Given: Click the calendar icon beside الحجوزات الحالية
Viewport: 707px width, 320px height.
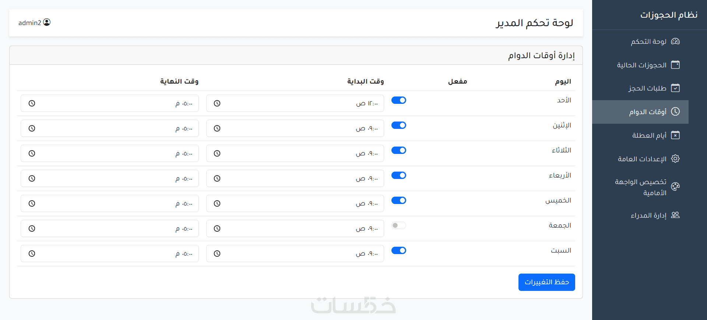Looking at the screenshot, I should click(675, 65).
